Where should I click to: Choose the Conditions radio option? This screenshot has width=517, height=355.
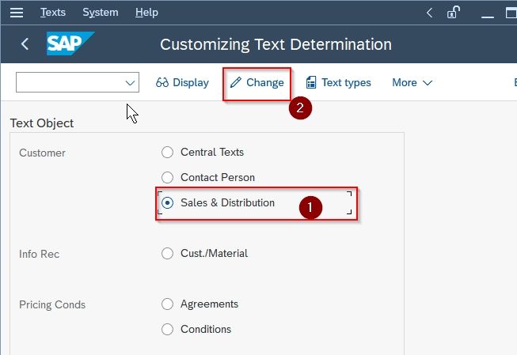167,329
